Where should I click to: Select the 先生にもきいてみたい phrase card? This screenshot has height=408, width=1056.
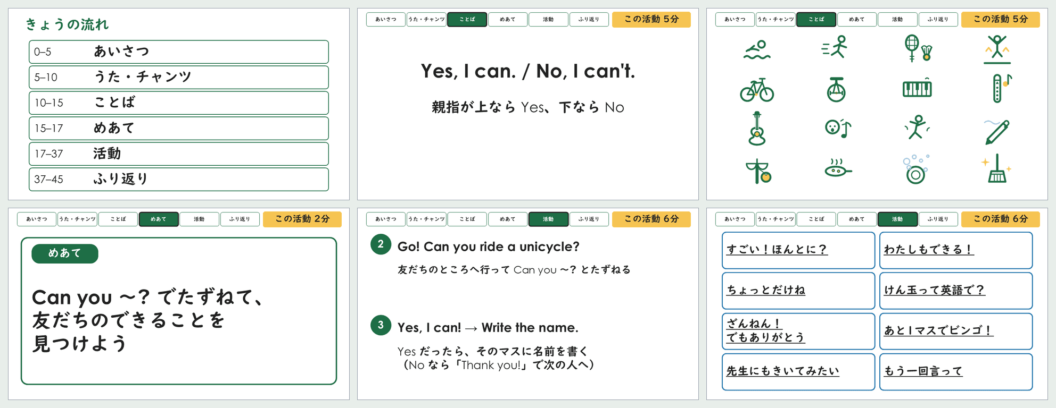click(x=798, y=372)
